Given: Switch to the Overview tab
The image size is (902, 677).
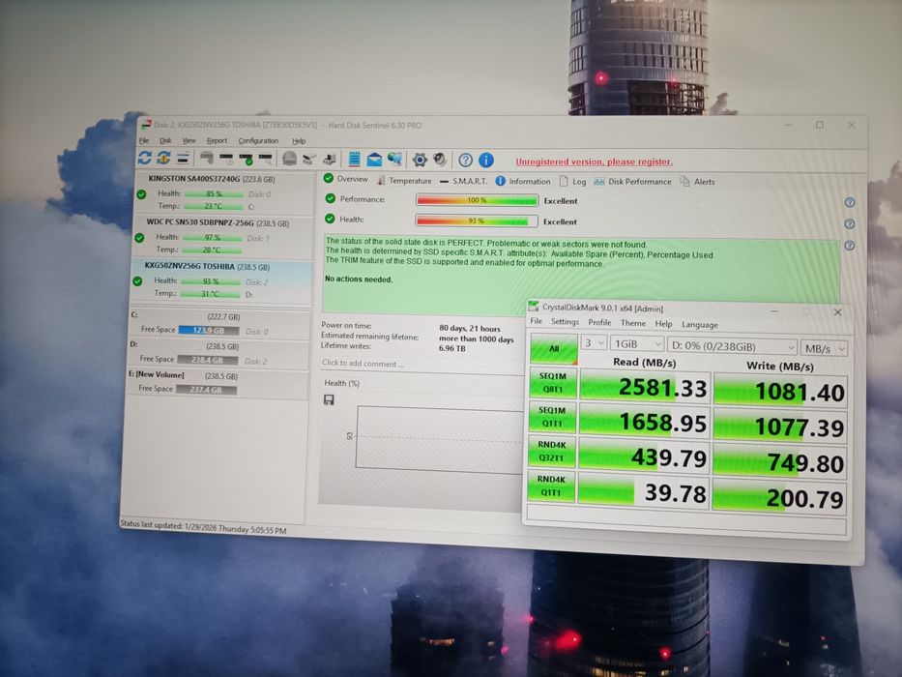Looking at the screenshot, I should click(x=346, y=179).
